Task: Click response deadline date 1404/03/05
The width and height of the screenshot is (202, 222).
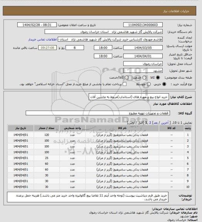Action: pyautogui.click(x=143, y=48)
